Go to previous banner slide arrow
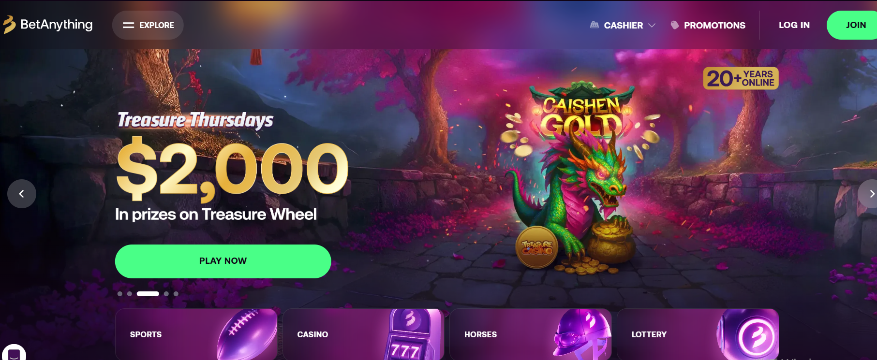877x360 pixels. point(22,194)
